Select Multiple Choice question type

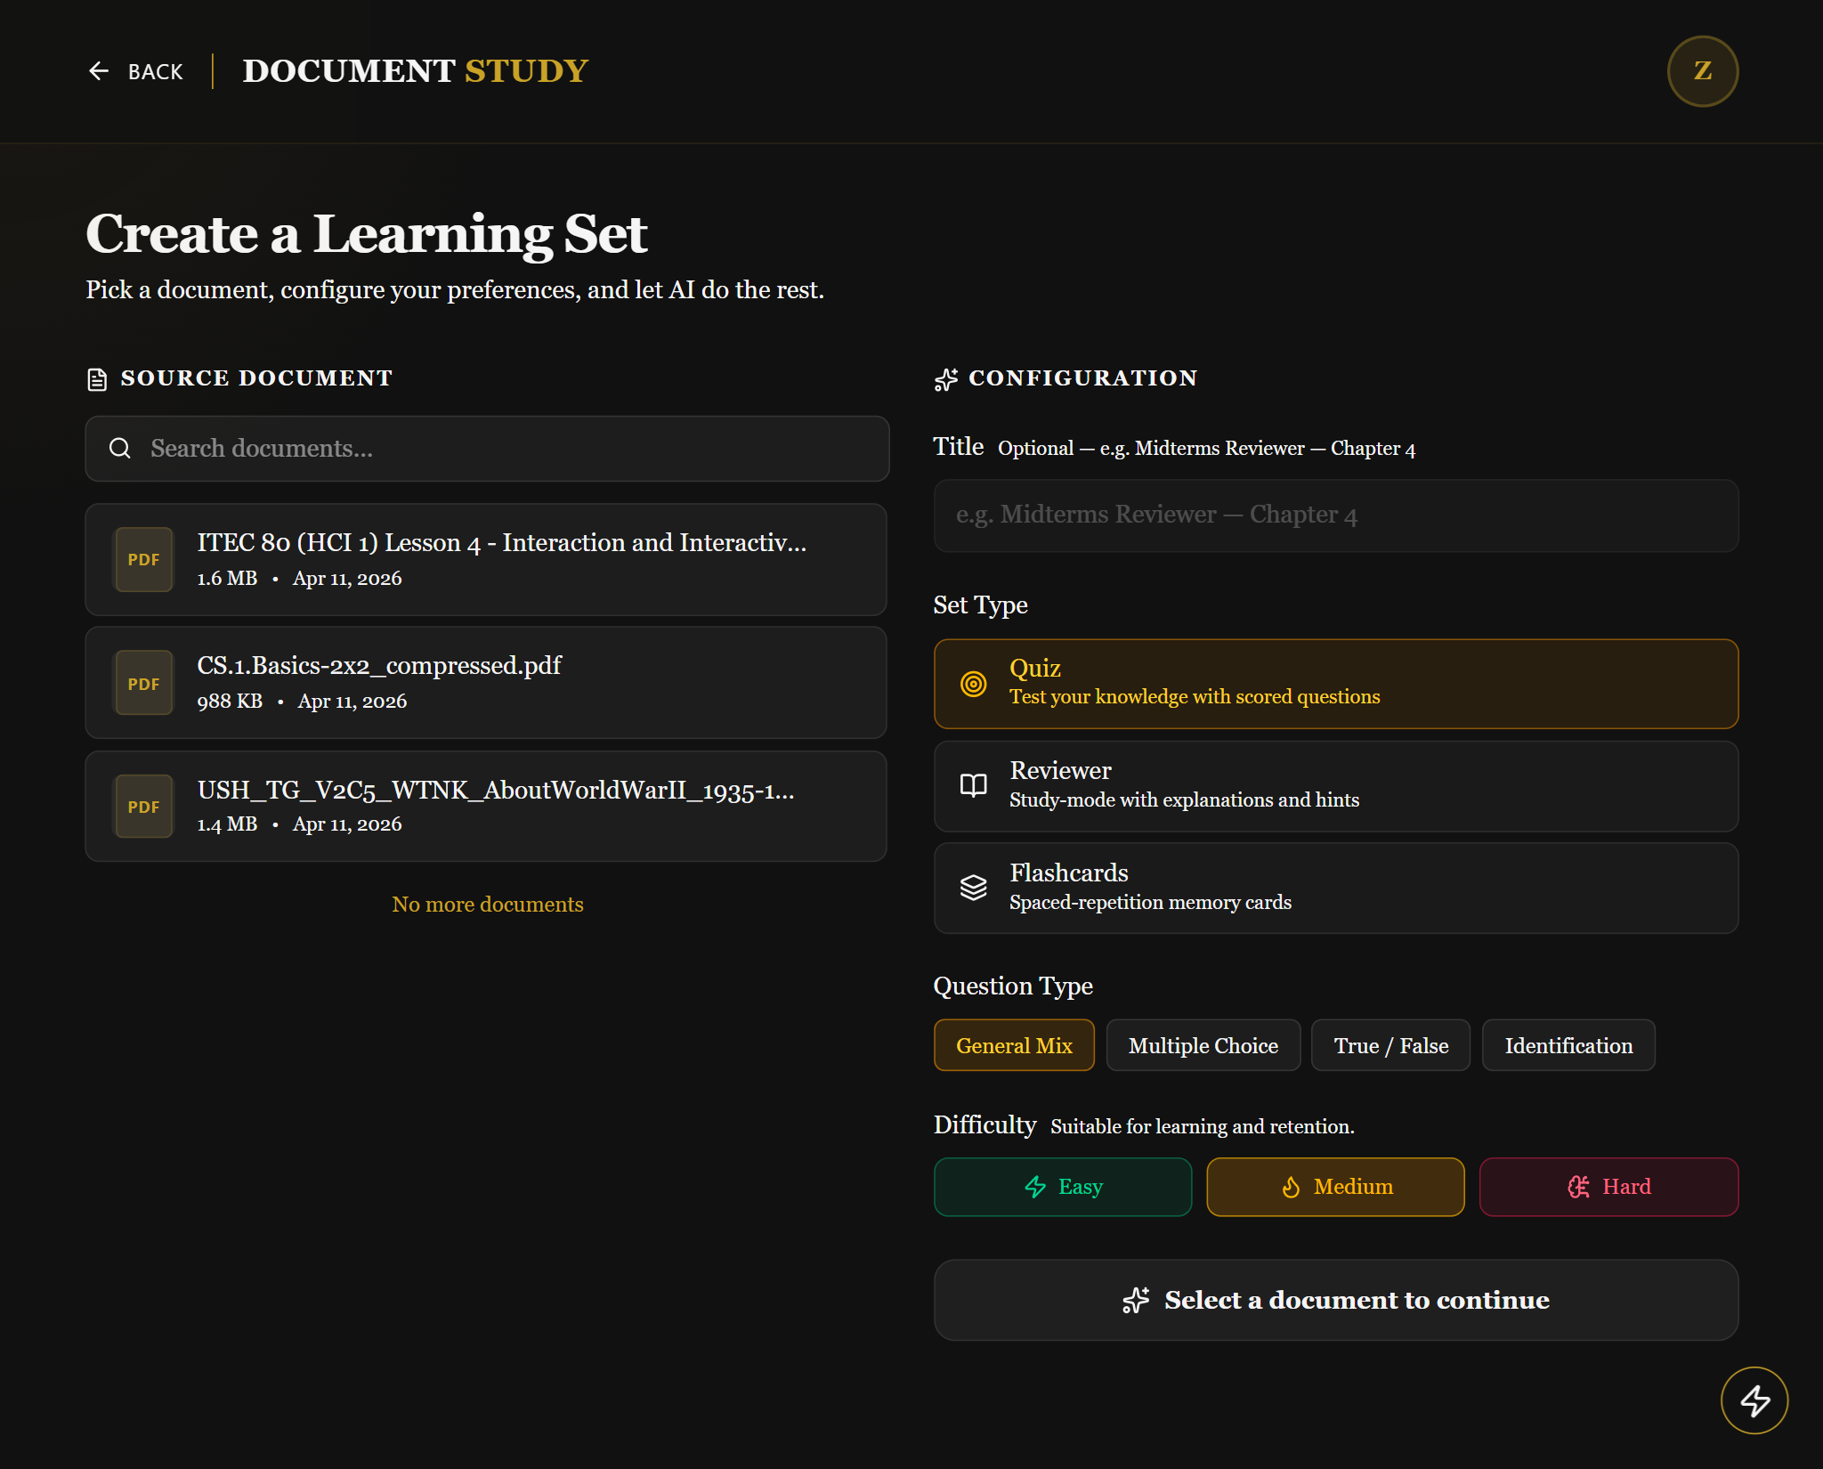[1203, 1046]
